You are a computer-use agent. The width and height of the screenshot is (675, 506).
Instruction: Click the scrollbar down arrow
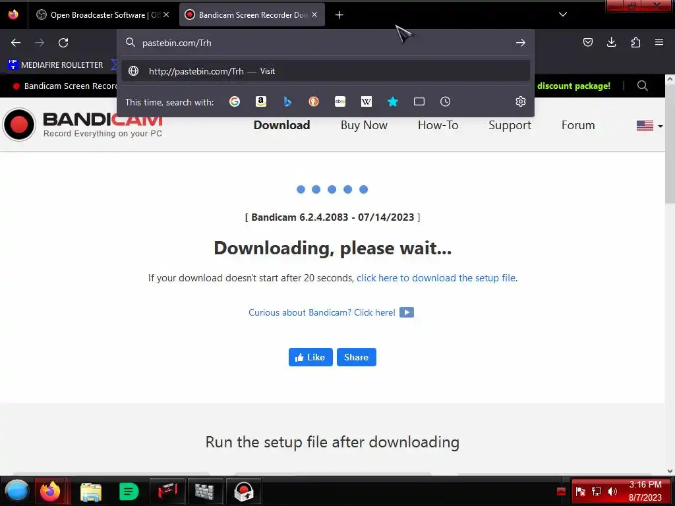[670, 471]
